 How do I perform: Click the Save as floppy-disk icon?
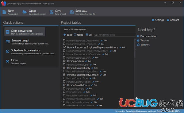coord(72,12)
